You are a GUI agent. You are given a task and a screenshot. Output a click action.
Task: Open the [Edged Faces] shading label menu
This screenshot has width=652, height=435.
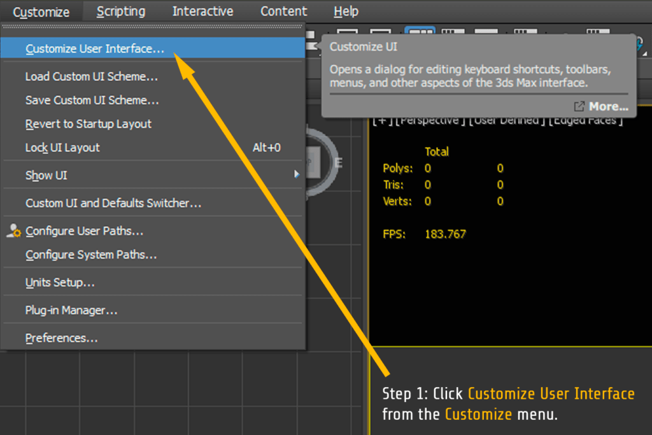(585, 121)
